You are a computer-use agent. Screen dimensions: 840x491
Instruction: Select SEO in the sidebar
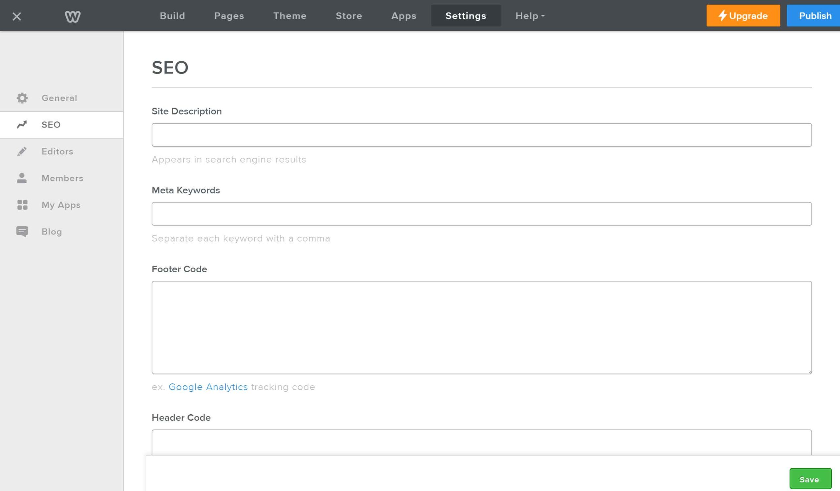[x=62, y=125]
